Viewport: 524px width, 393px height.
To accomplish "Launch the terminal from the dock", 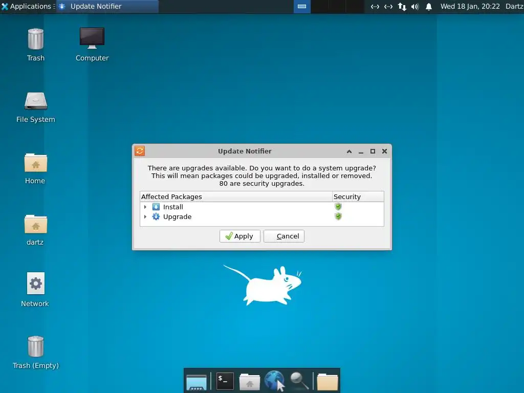I will tap(225, 381).
